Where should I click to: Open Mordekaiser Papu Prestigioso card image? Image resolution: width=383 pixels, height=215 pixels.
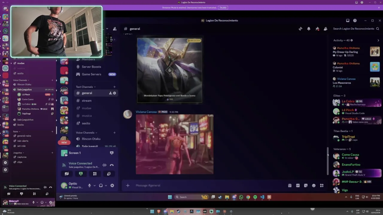point(170,70)
